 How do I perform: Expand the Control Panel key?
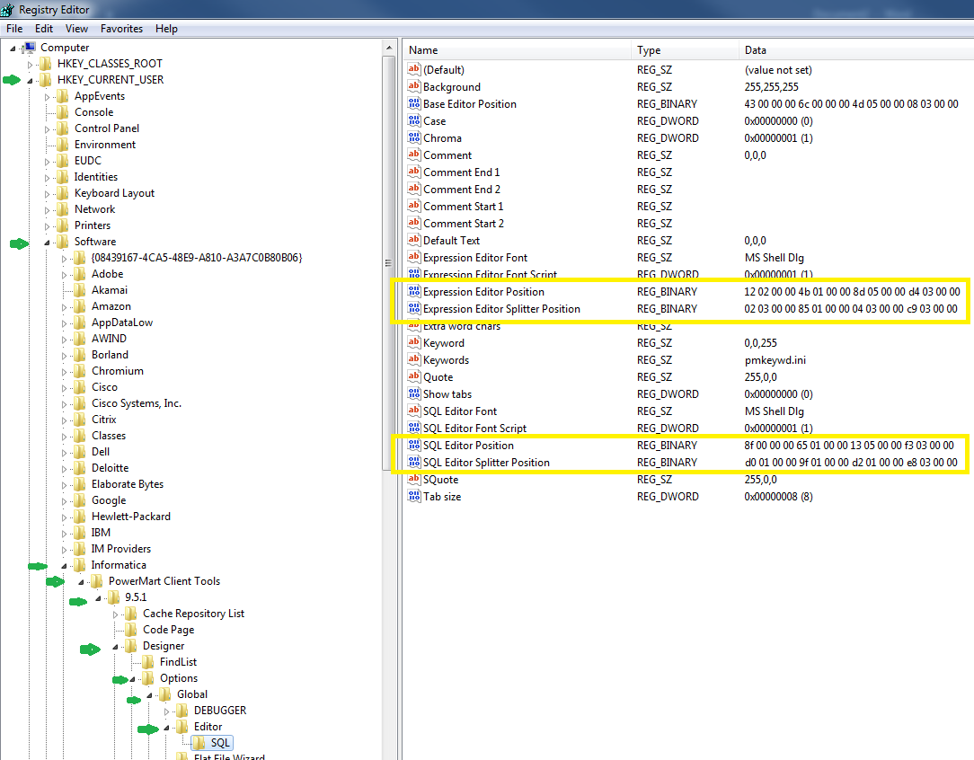[48, 128]
